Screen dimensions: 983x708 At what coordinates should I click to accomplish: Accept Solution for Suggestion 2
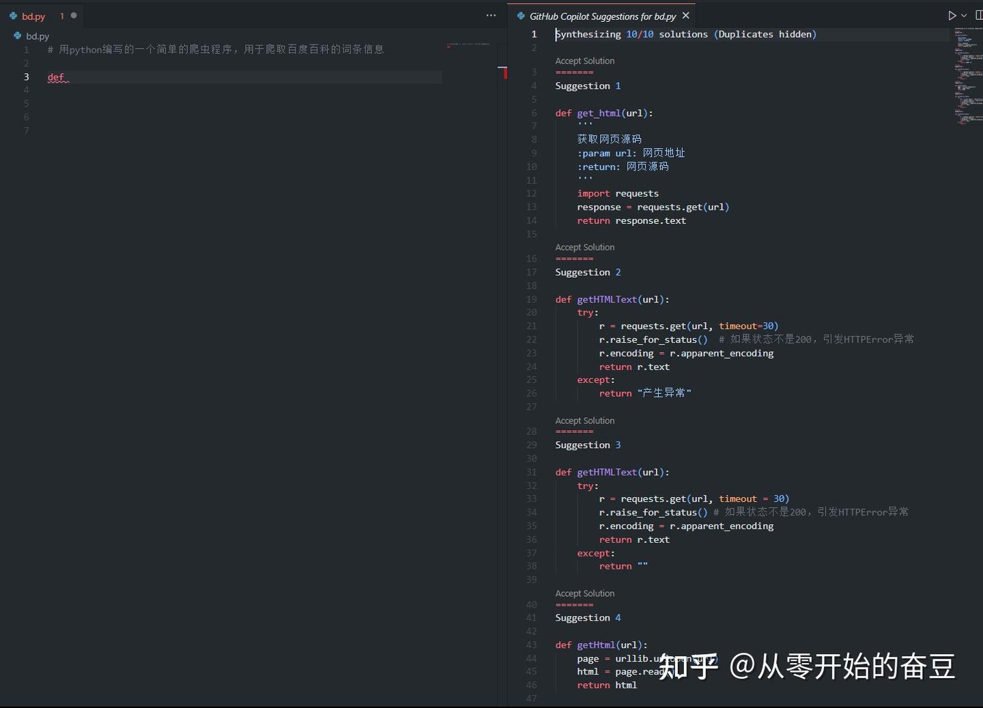point(584,247)
